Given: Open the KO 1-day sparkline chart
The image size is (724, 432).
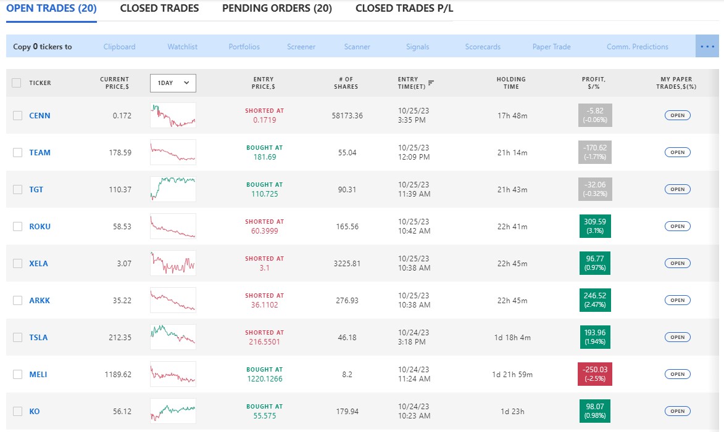Looking at the screenshot, I should (173, 411).
